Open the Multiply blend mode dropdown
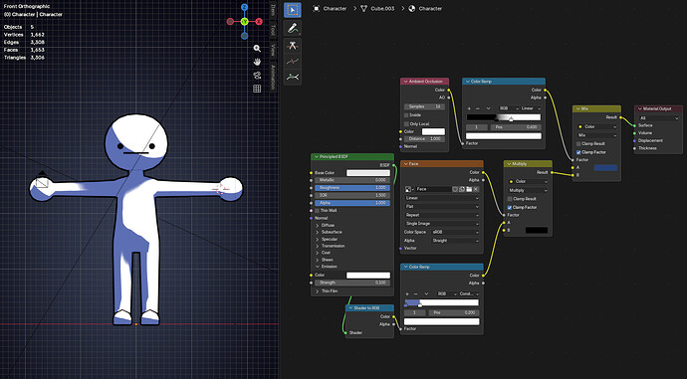 [x=528, y=190]
